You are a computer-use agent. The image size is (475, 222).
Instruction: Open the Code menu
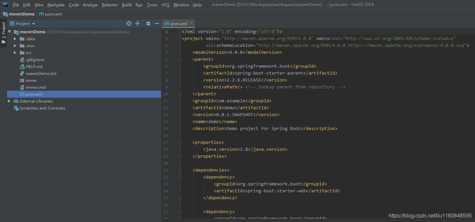tap(74, 5)
